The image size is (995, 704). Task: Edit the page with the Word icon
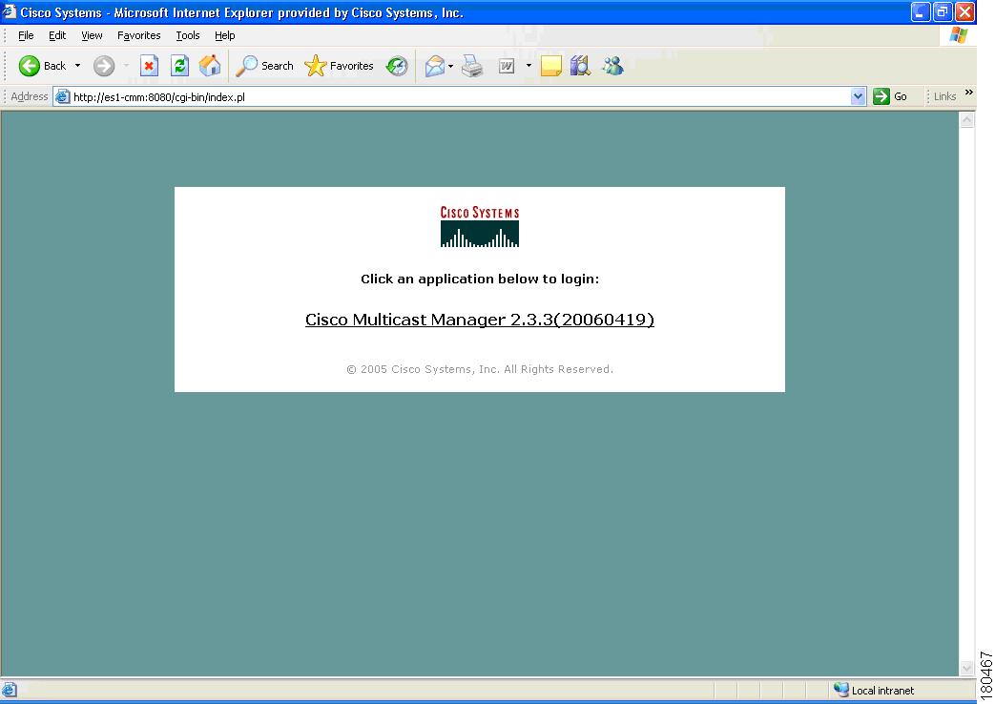coord(507,66)
